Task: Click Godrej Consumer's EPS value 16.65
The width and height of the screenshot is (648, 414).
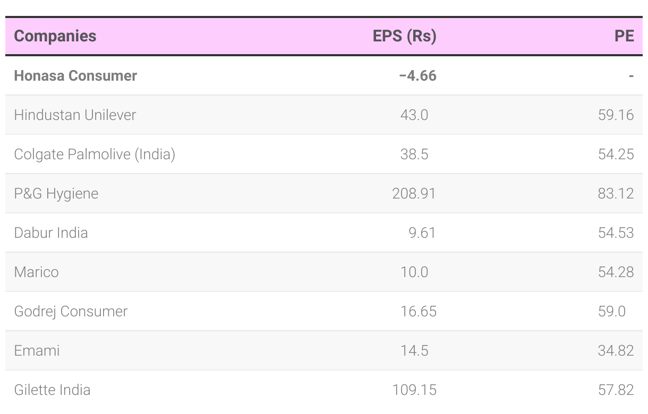Action: click(x=419, y=312)
